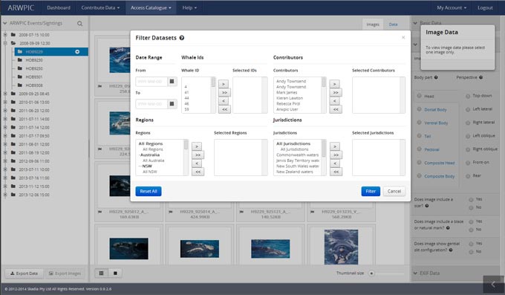The width and height of the screenshot is (505, 295).
Task: Remove all selected Whale IDs with << button
Action: tap(224, 109)
